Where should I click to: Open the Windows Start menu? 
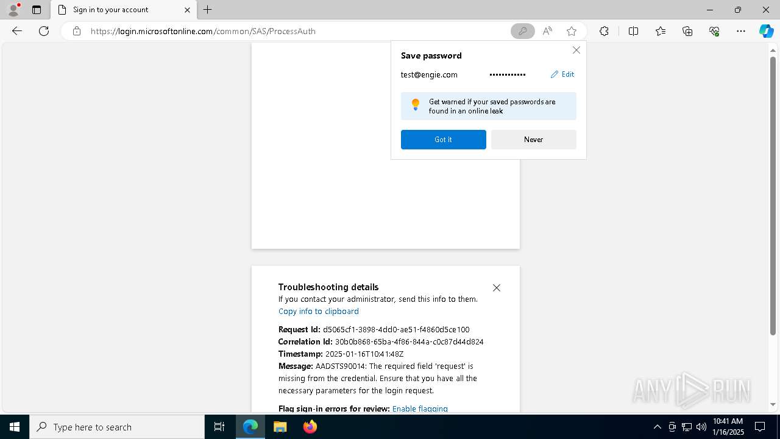pyautogui.click(x=15, y=427)
